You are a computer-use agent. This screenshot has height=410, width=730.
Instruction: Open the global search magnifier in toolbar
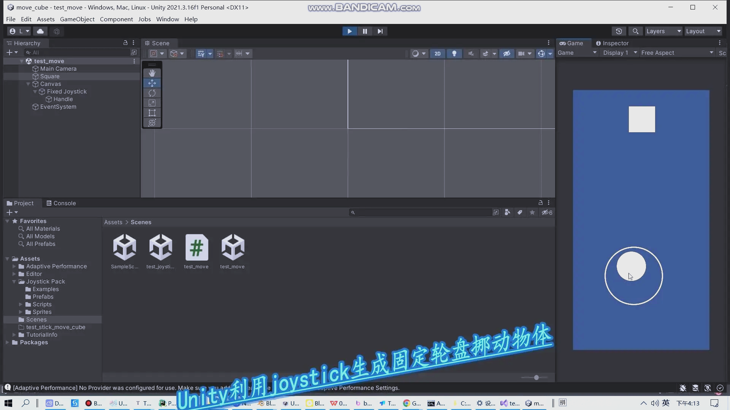coord(635,31)
